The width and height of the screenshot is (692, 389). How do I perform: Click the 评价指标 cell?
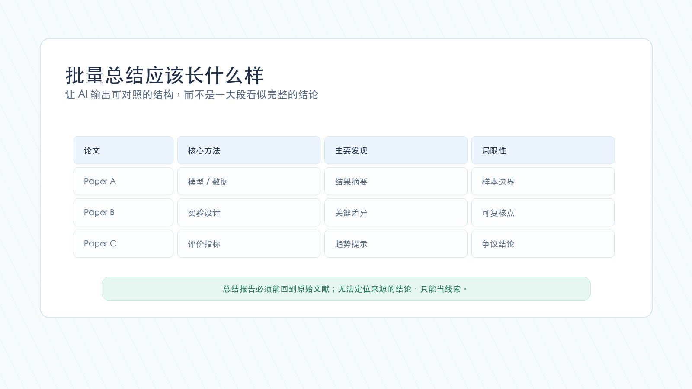pyautogui.click(x=249, y=244)
